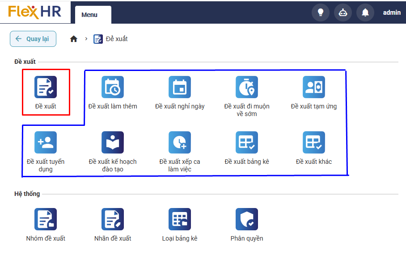
Task: Open Đề xuất làm thêm overtime icon
Action: click(113, 87)
